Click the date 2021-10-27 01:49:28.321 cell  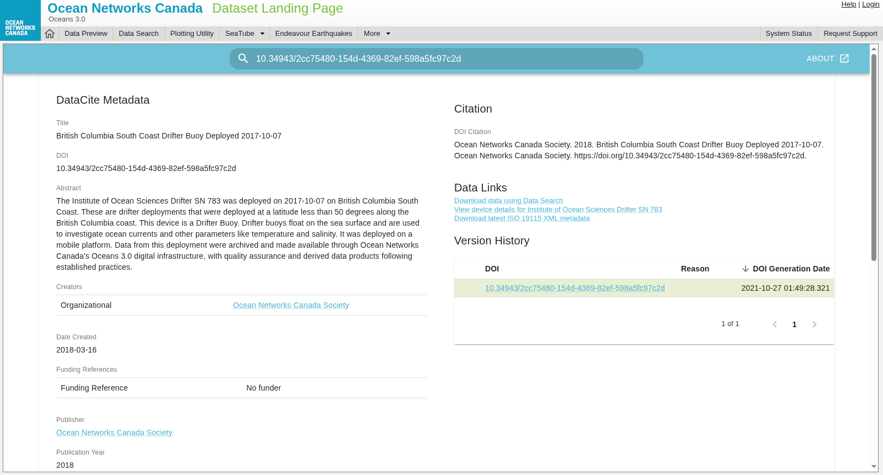785,288
